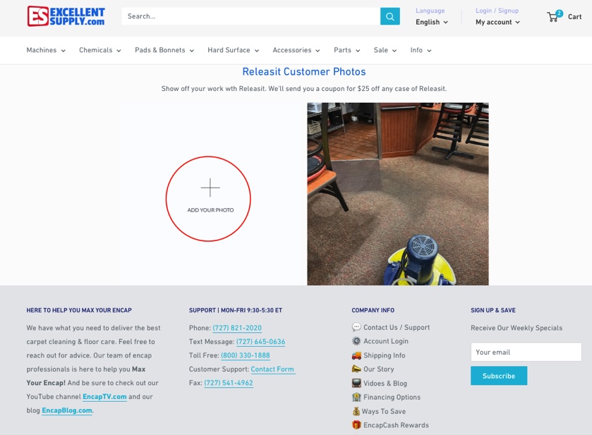Click the EncapTV.com link
Screen dimensions: 592x435
tap(104, 397)
